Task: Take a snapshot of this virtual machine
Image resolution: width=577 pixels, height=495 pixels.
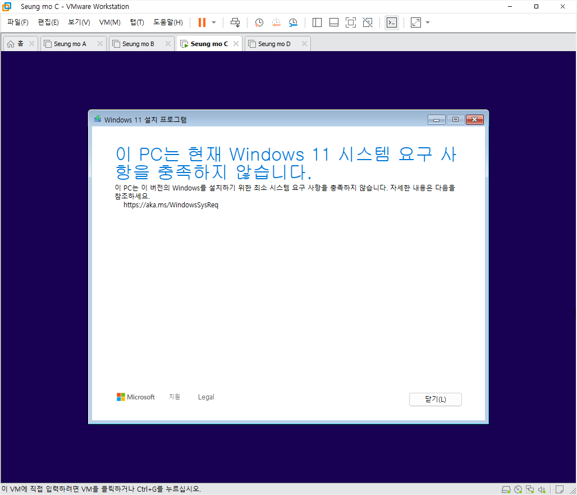Action: (x=259, y=22)
